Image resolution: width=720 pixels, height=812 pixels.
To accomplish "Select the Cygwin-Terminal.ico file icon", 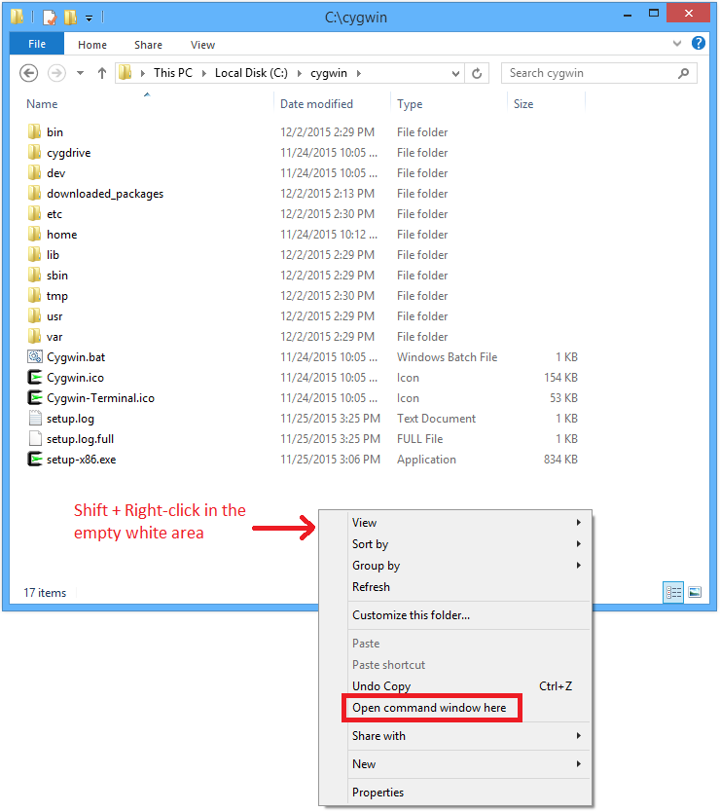I will (34, 398).
